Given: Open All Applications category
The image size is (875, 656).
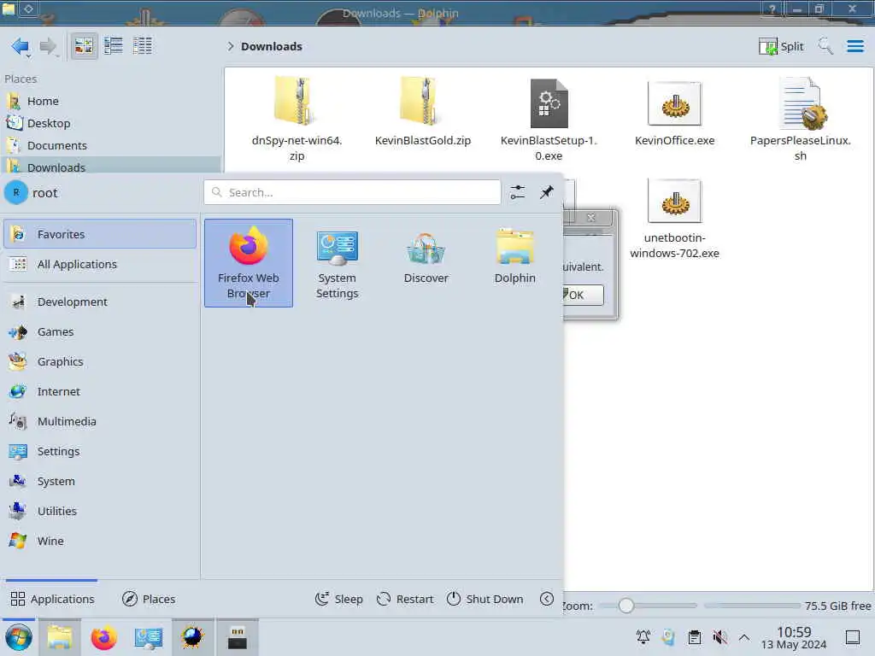Looking at the screenshot, I should click(100, 265).
